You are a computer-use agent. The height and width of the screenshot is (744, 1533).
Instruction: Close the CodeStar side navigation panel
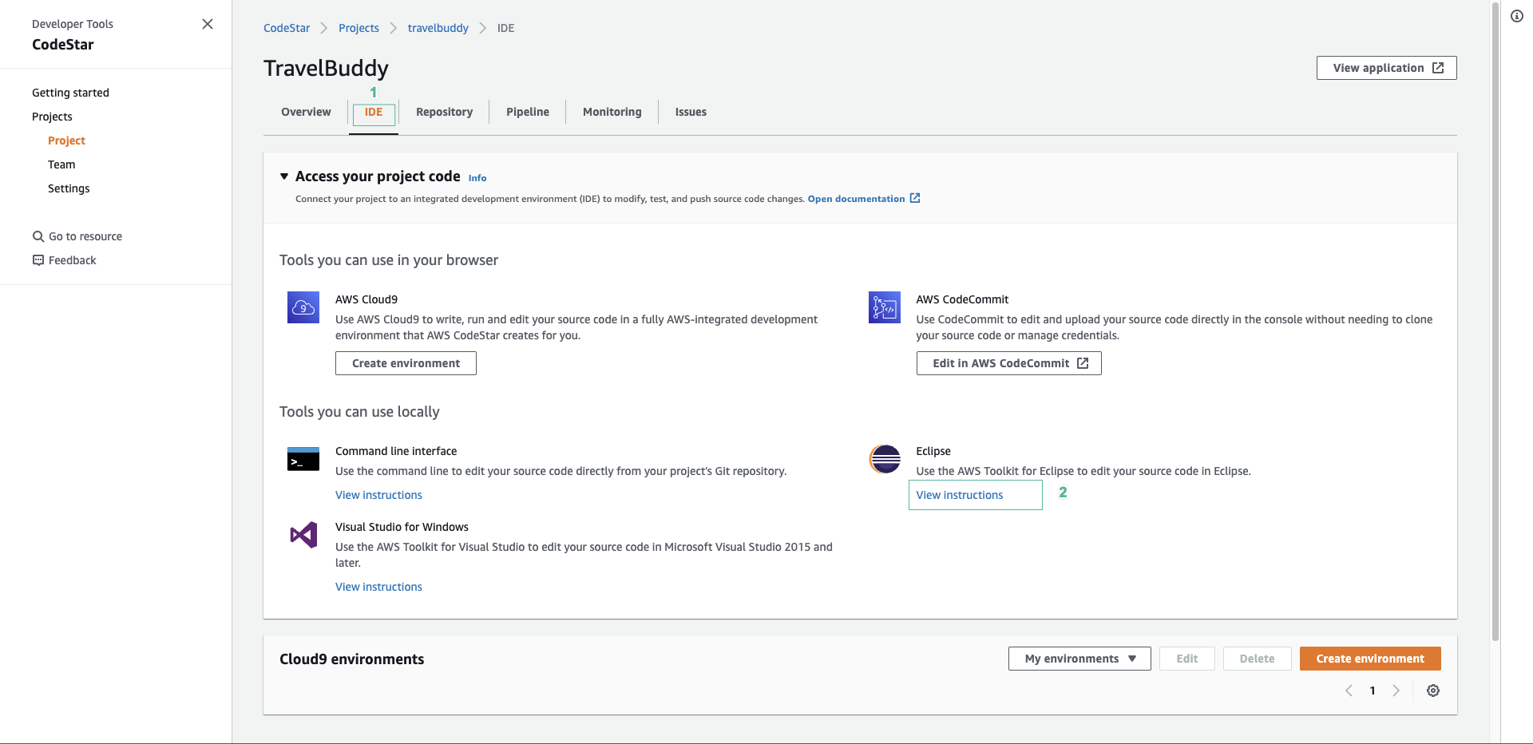(208, 24)
